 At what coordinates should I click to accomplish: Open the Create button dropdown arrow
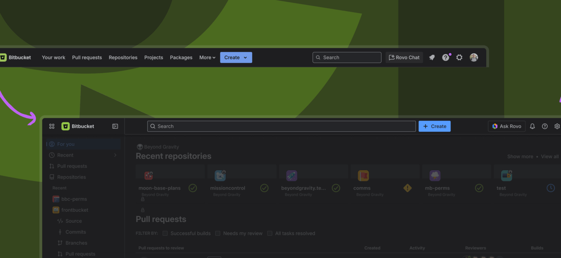click(245, 57)
